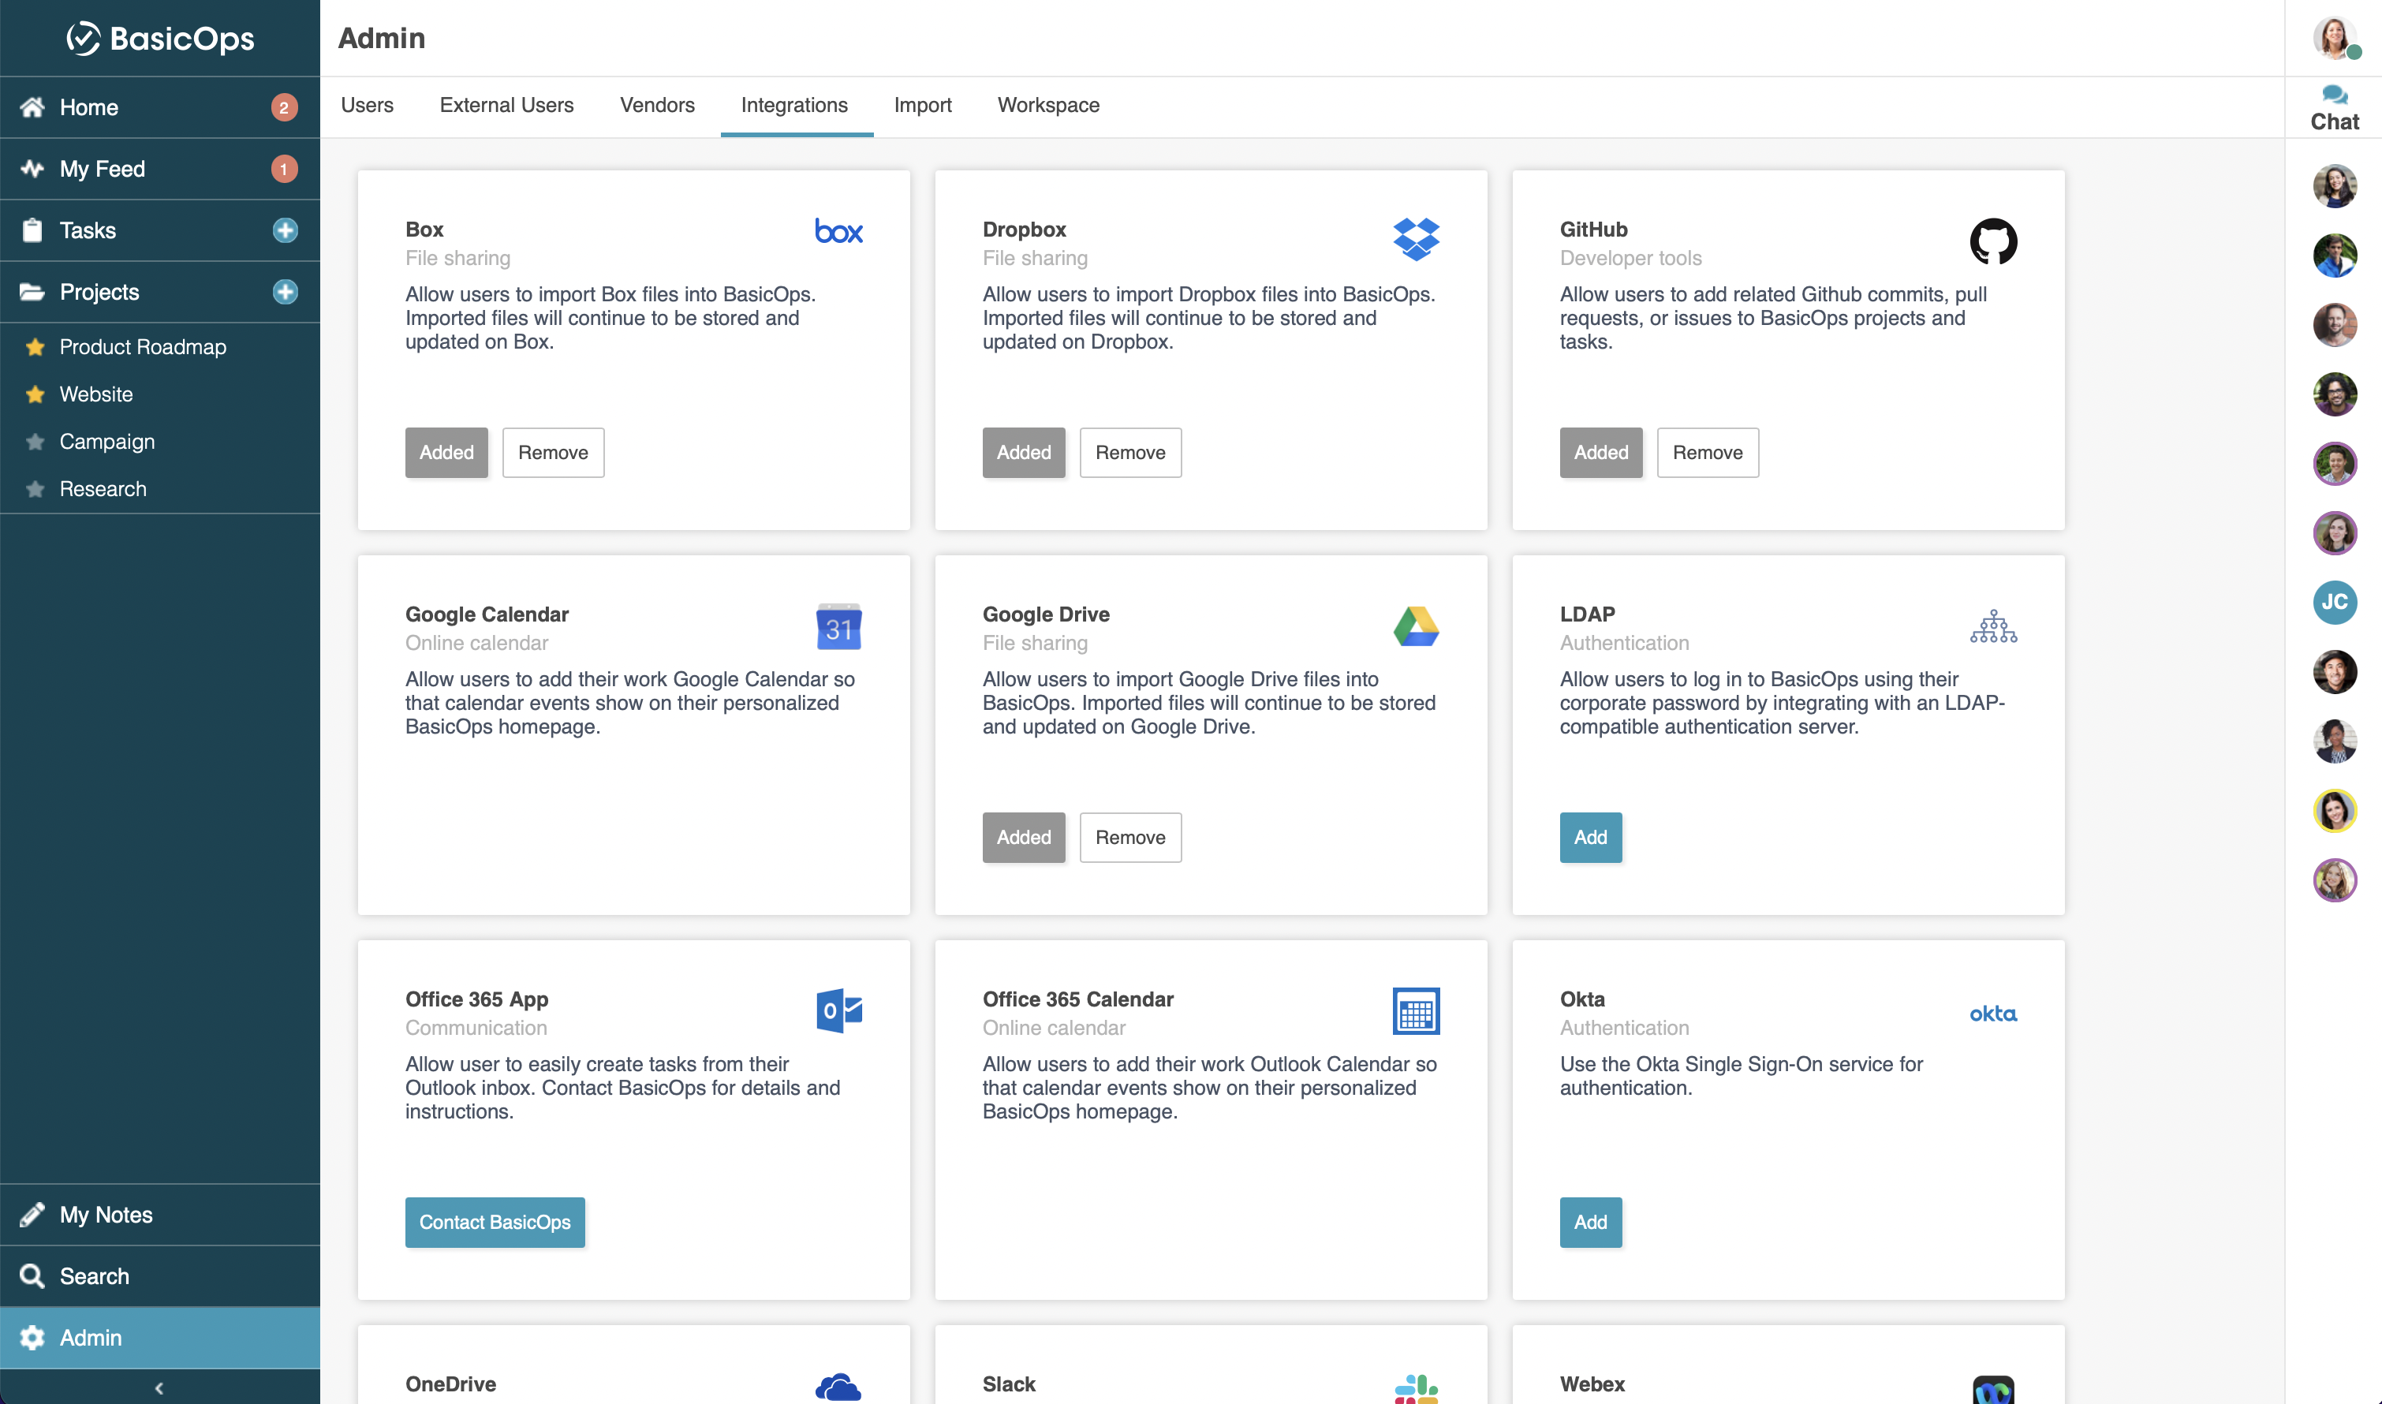Click the LDAP hierarchy icon

(1993, 626)
